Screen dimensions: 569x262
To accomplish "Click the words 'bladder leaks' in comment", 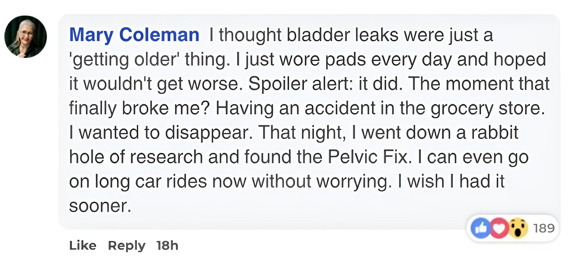I will tap(342, 35).
